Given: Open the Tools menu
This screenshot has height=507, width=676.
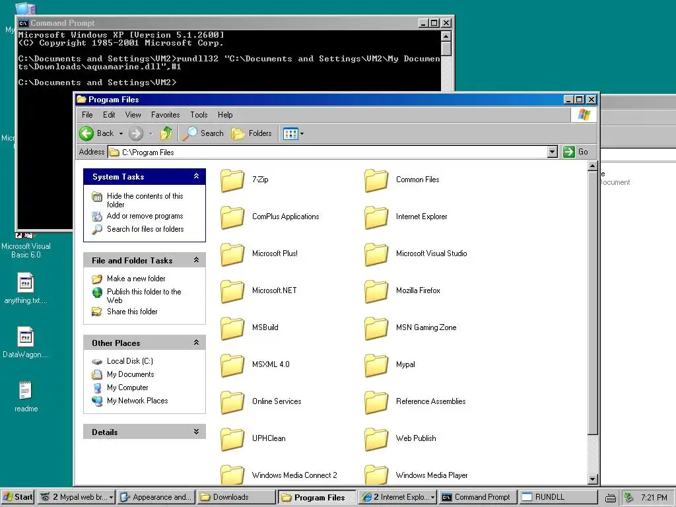Looking at the screenshot, I should pyautogui.click(x=199, y=115).
